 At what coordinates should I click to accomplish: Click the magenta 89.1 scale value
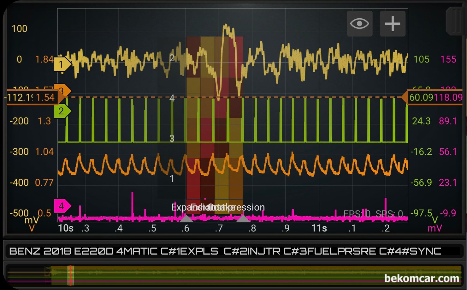[x=448, y=121]
